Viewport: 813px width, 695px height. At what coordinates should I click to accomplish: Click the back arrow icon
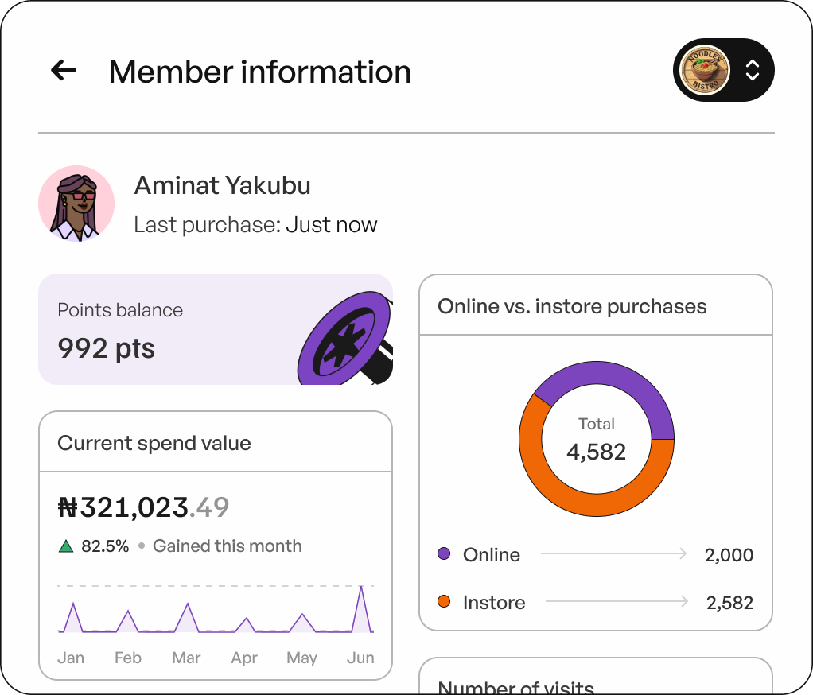[64, 71]
